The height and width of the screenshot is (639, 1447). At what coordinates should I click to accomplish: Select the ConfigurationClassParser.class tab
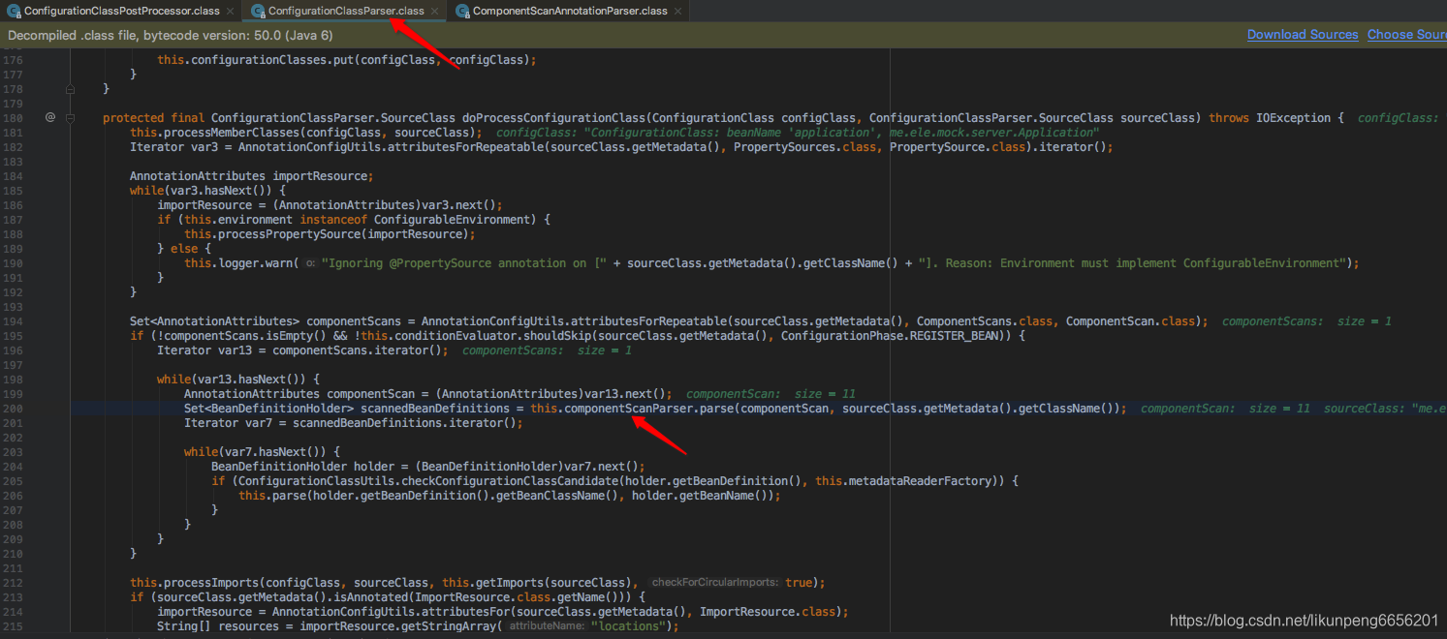[x=345, y=11]
